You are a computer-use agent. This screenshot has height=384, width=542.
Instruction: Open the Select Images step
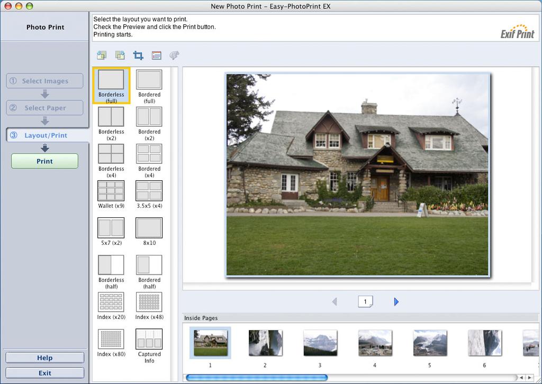click(44, 81)
